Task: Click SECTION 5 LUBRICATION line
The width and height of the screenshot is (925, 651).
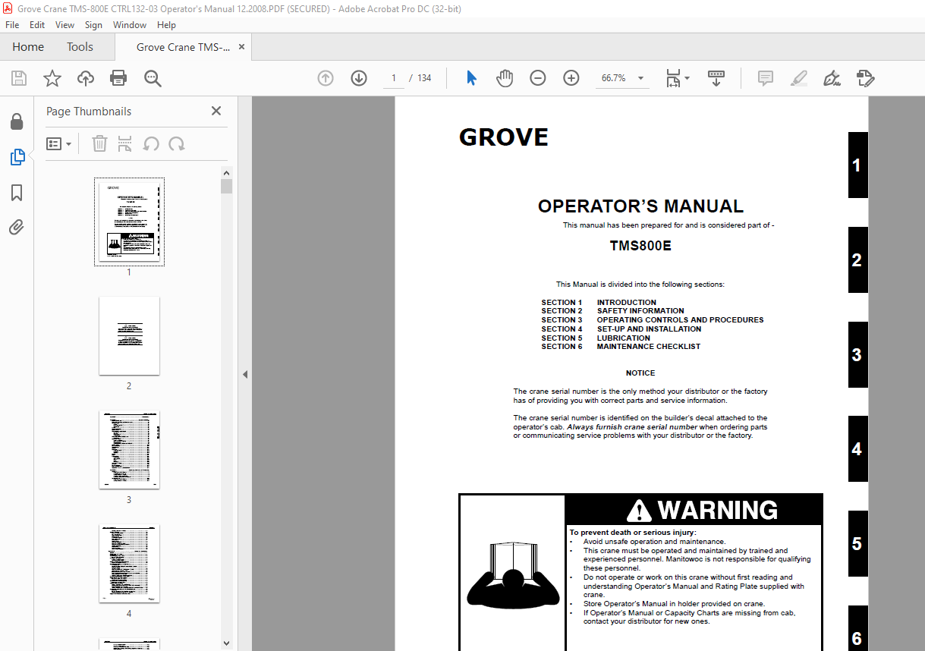Action: click(x=596, y=338)
